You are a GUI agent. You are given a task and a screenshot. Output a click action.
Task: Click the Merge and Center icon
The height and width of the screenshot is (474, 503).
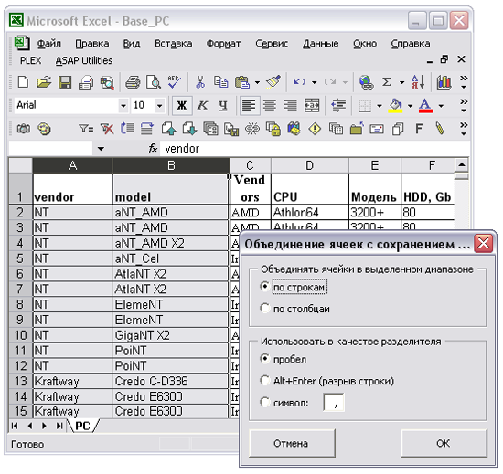[x=312, y=105]
